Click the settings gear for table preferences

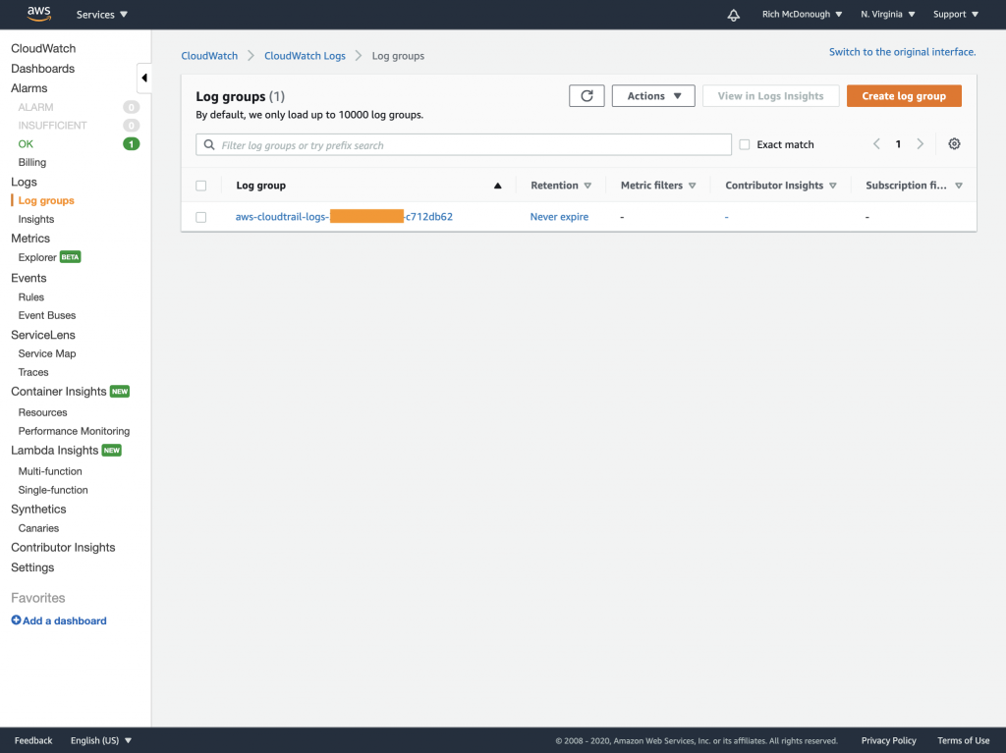[x=954, y=143]
